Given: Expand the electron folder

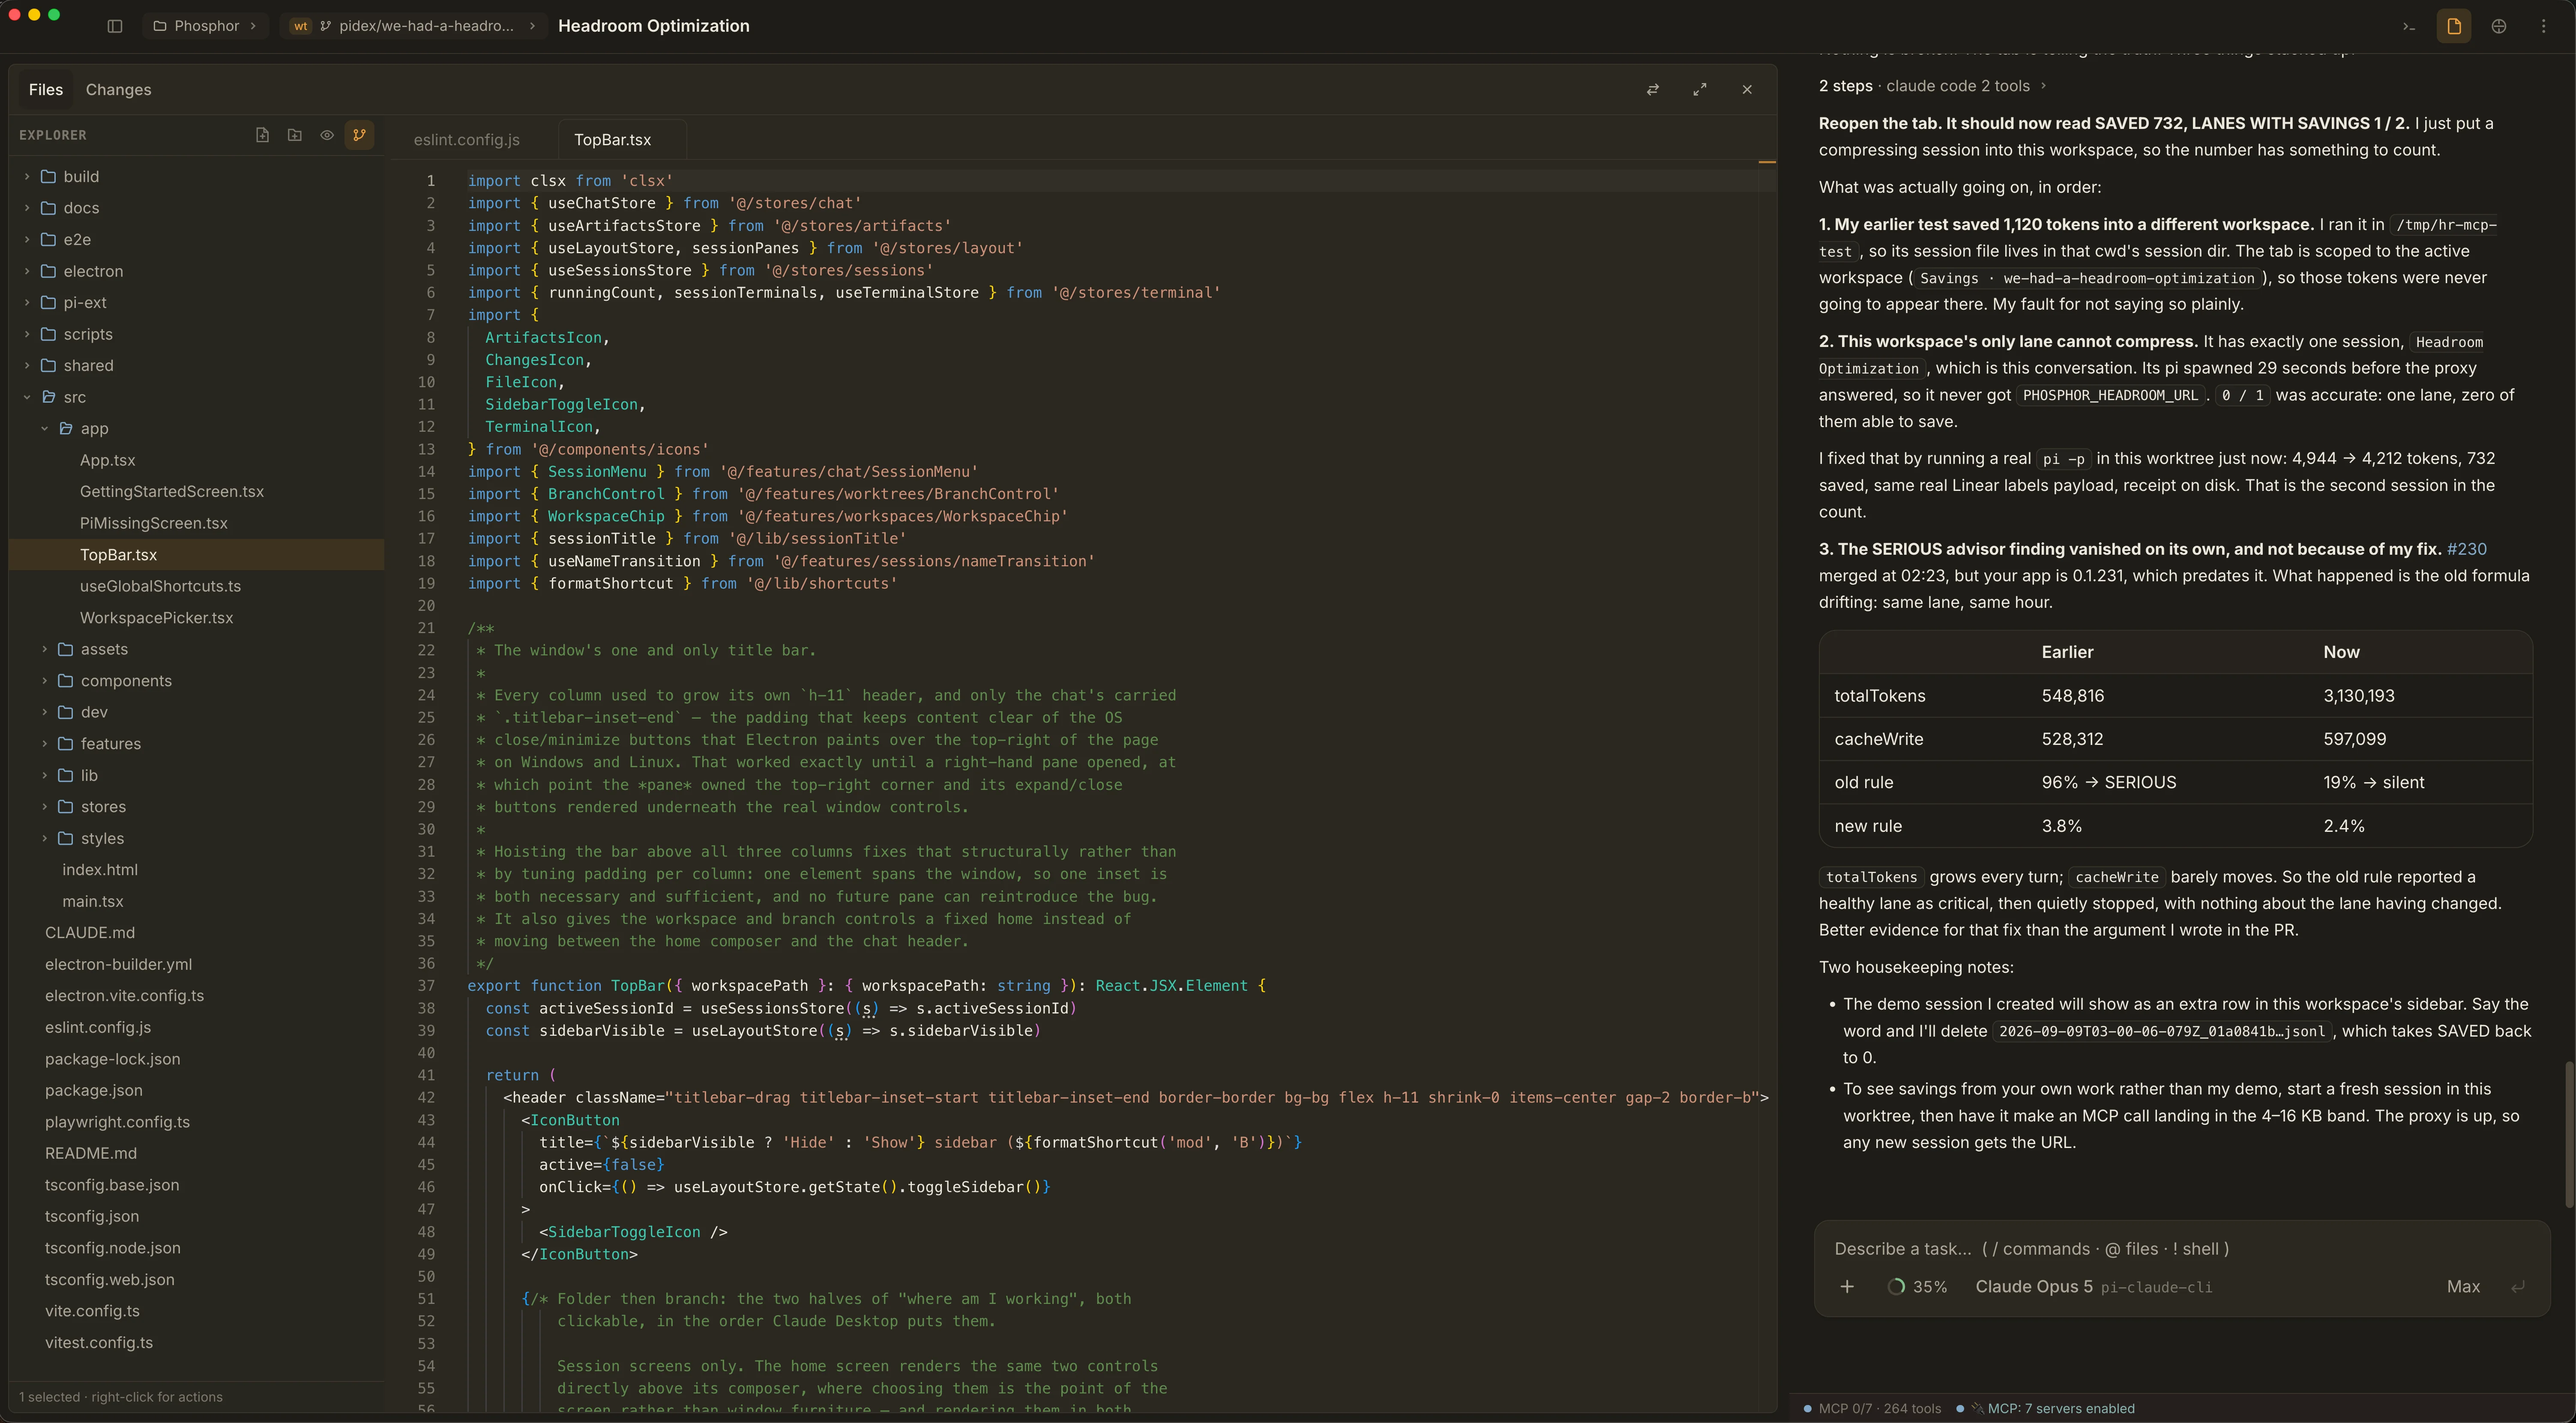Looking at the screenshot, I should coord(196,271).
